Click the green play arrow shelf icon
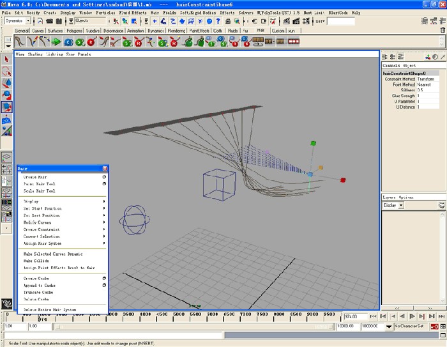447x347 pixels. [56, 42]
